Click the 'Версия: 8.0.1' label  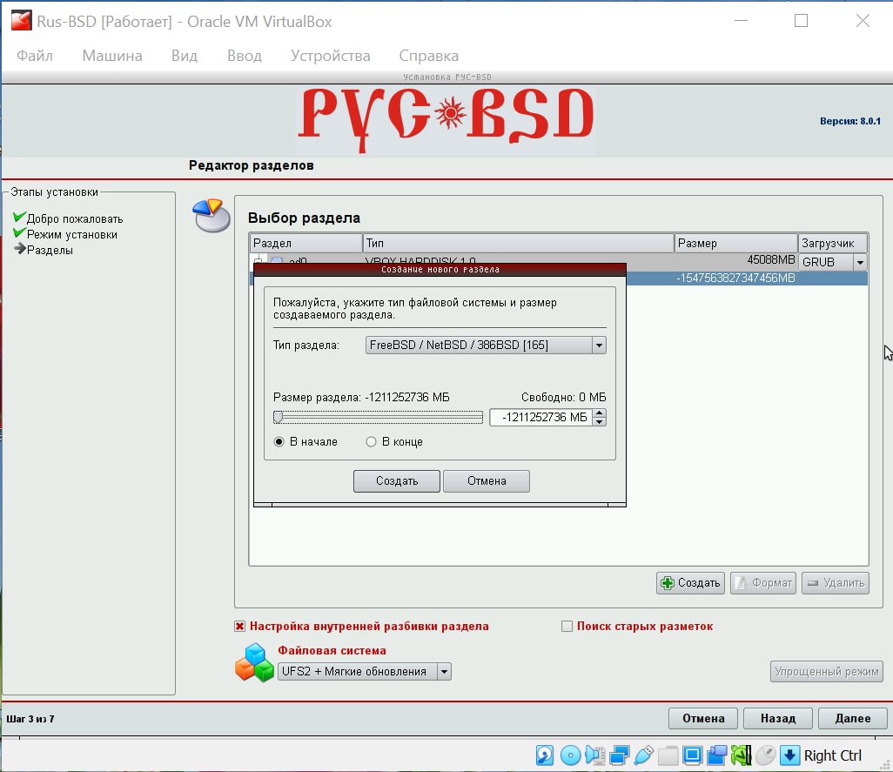point(849,121)
